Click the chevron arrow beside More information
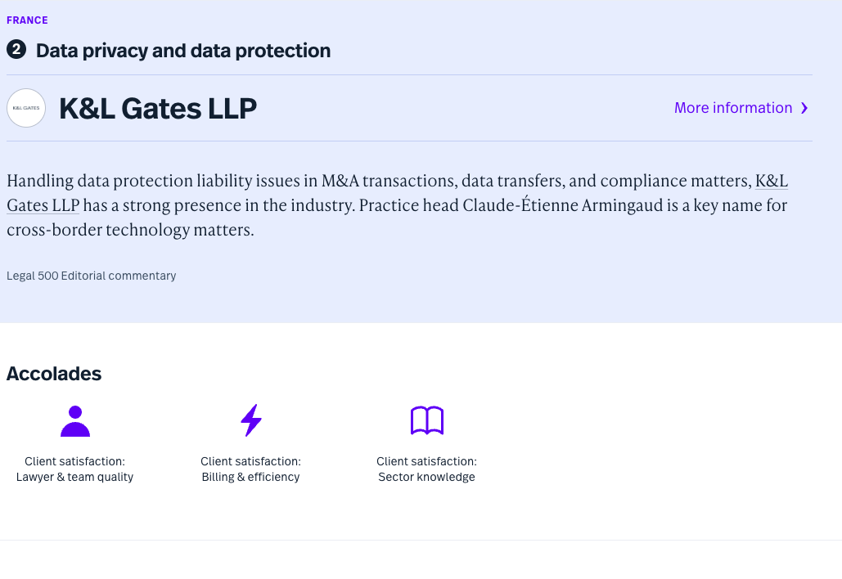This screenshot has width=842, height=579. point(804,108)
